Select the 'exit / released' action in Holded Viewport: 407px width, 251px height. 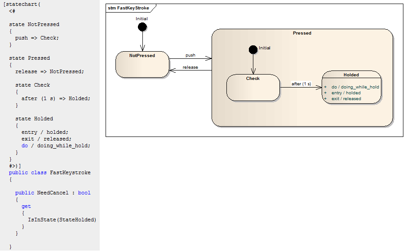tap(346, 99)
